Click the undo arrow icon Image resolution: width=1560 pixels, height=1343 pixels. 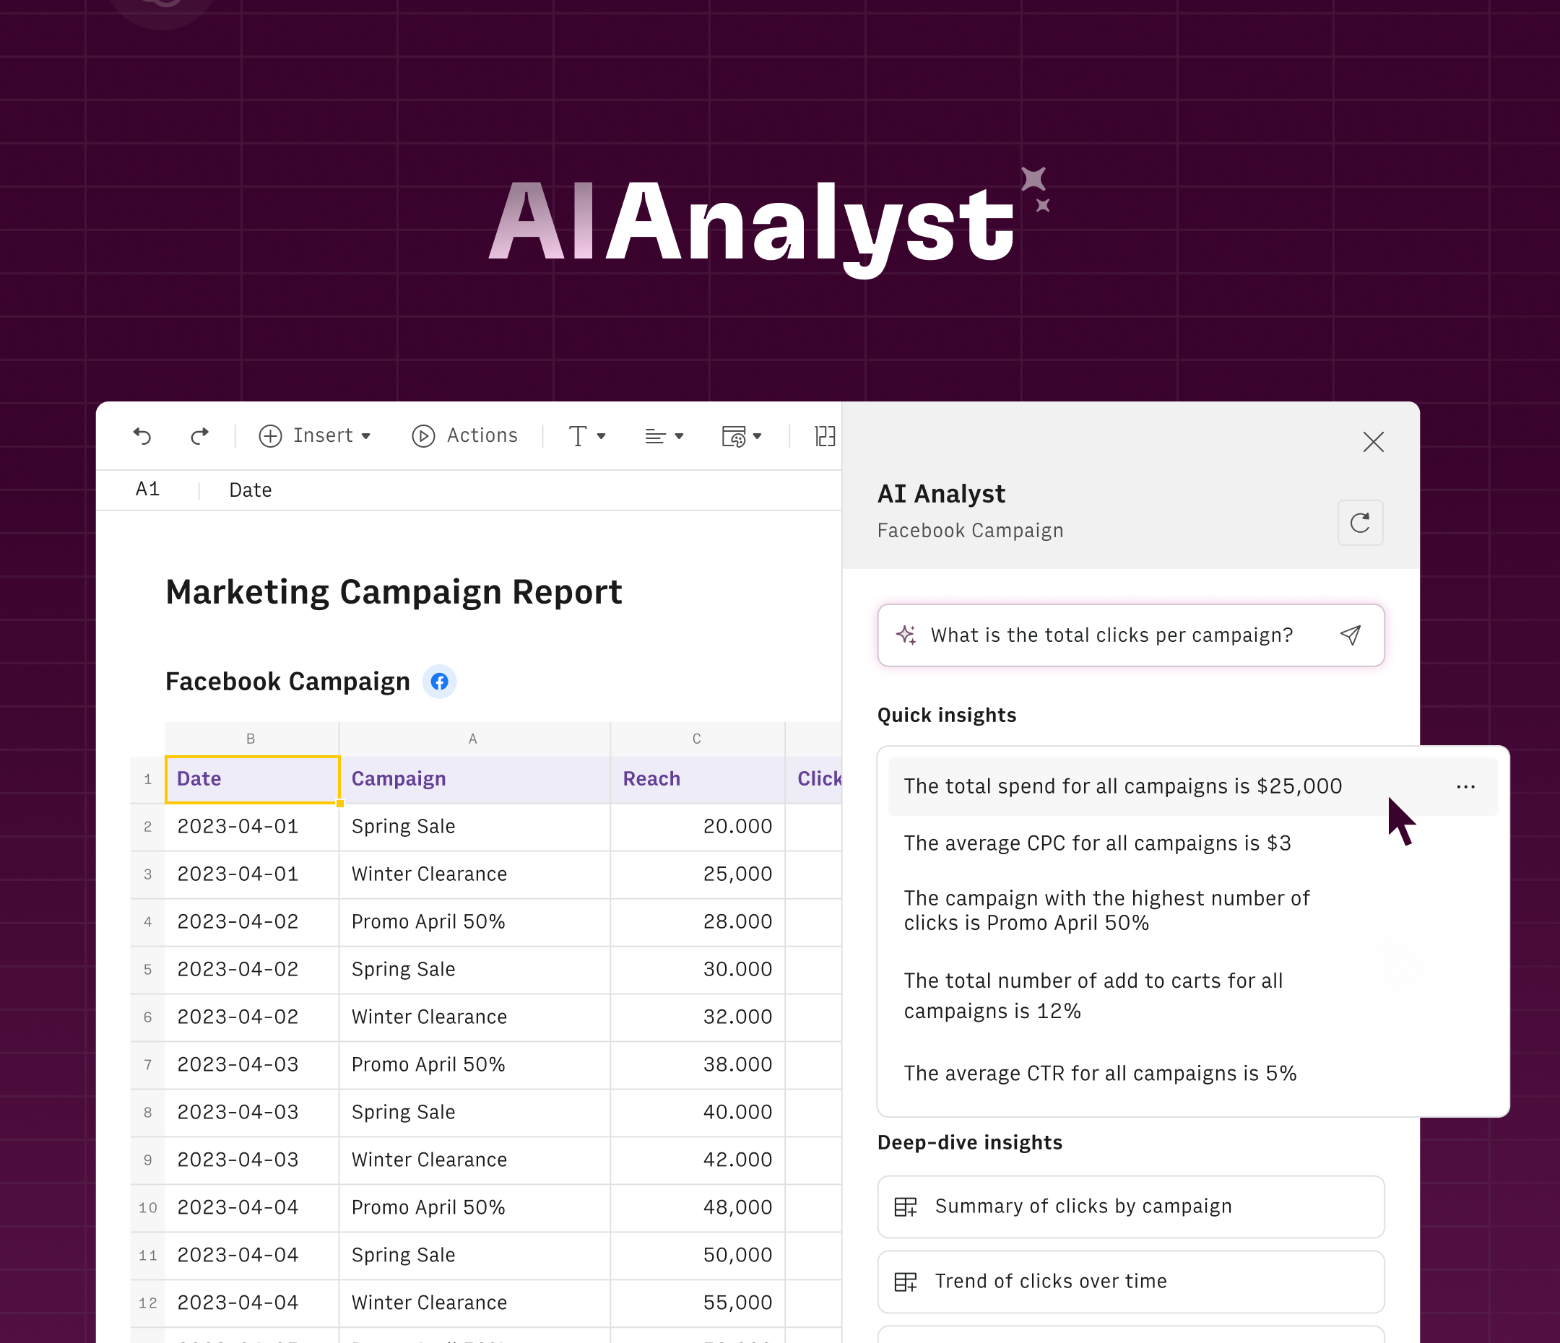pyautogui.click(x=142, y=436)
